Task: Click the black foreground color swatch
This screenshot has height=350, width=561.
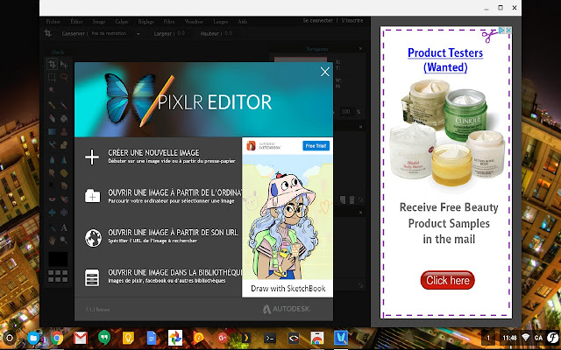Action: tap(58, 259)
